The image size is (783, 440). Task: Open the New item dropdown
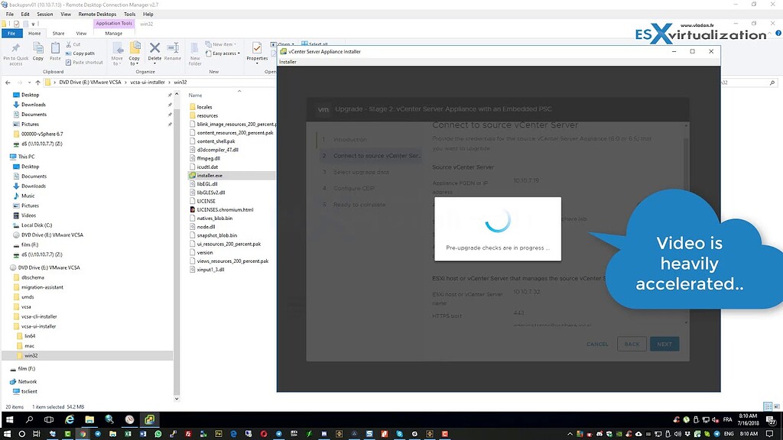[223, 43]
